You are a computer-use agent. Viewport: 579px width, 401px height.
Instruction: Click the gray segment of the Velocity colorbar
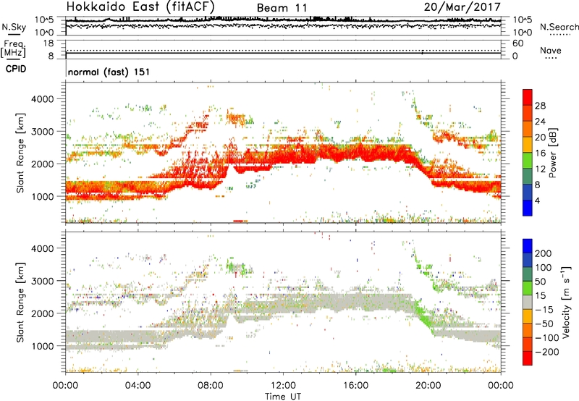pyautogui.click(x=528, y=303)
